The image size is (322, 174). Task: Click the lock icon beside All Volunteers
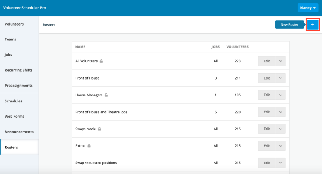coord(101,61)
